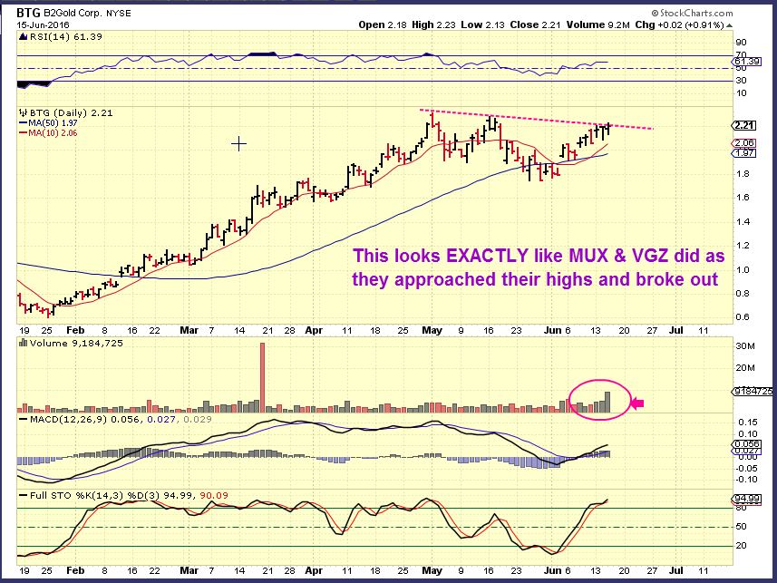The height and width of the screenshot is (583, 777).
Task: Click the blue MA(50) line swatch
Action: pos(23,123)
